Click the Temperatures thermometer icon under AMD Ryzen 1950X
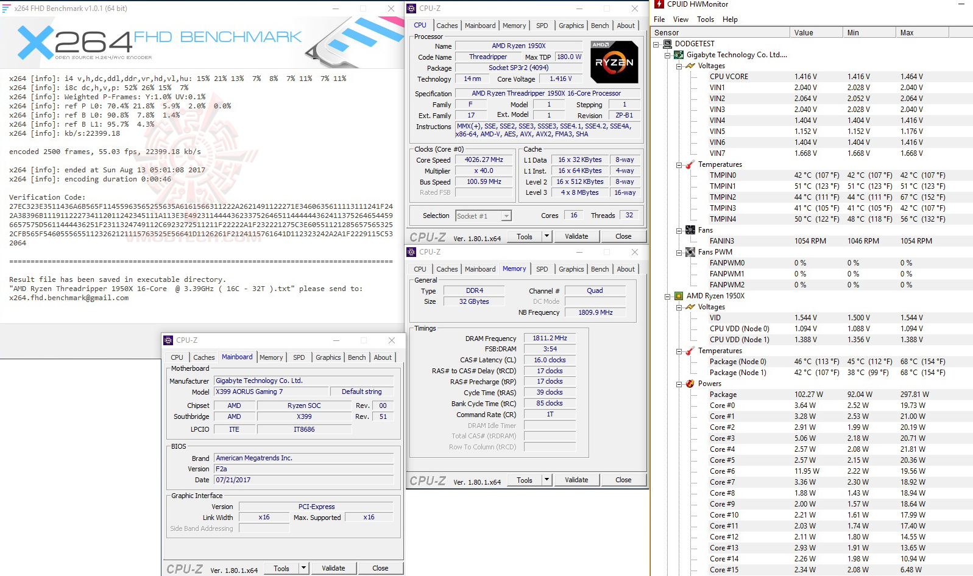Screen dimensions: 973x576 (690, 351)
